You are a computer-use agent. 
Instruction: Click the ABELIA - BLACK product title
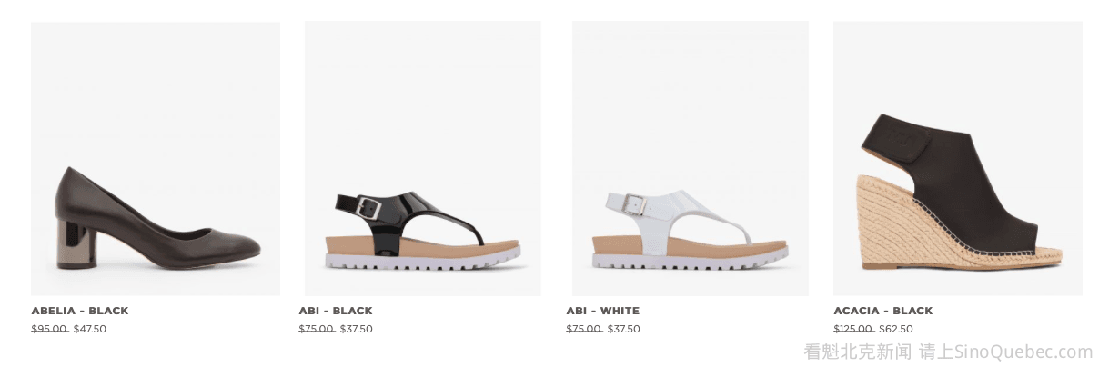click(80, 311)
